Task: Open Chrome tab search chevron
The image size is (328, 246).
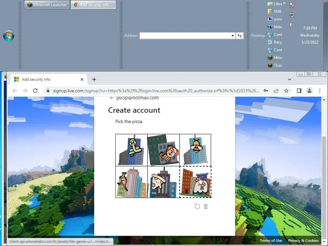Action: click(290, 79)
